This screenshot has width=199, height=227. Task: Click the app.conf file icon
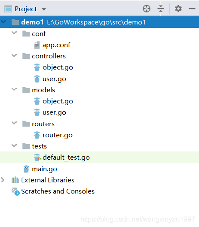click(37, 45)
